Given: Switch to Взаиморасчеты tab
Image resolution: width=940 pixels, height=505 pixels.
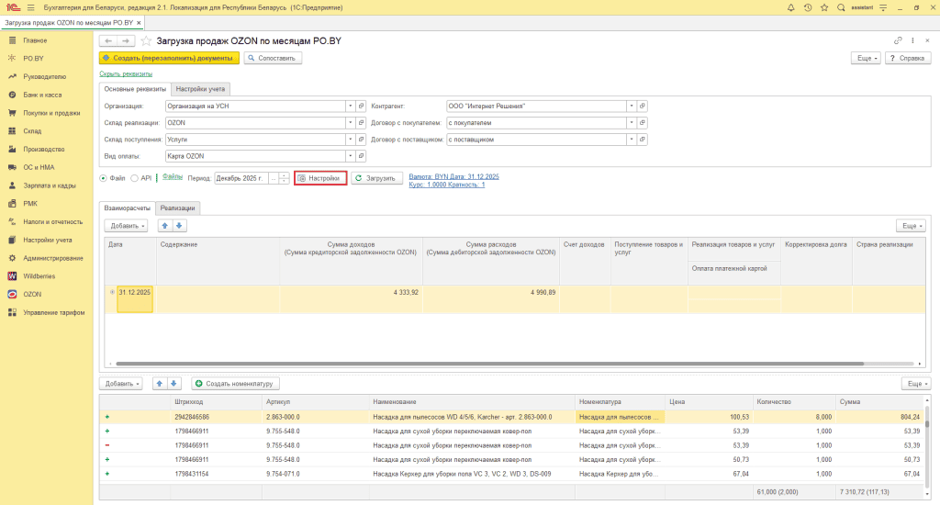Looking at the screenshot, I should [x=127, y=208].
